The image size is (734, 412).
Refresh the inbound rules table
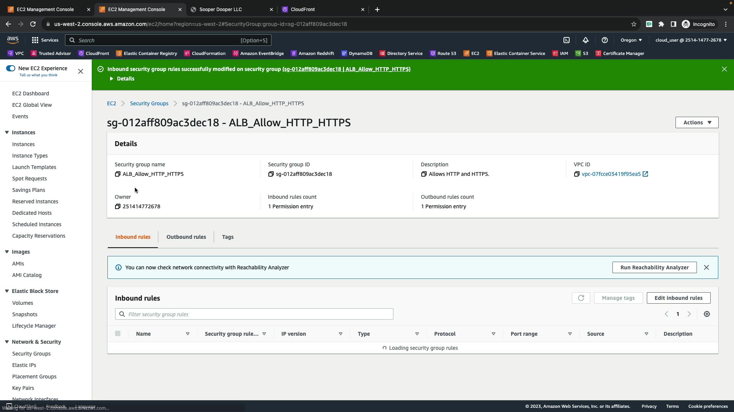(x=581, y=298)
